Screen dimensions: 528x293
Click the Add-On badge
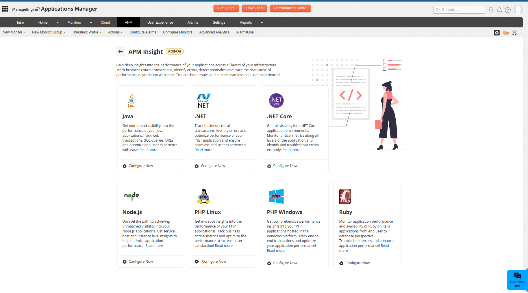click(175, 51)
